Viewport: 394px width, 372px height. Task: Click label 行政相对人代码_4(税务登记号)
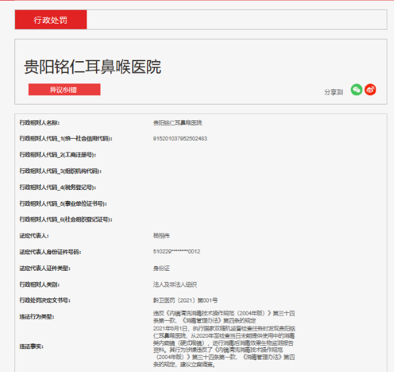58,187
